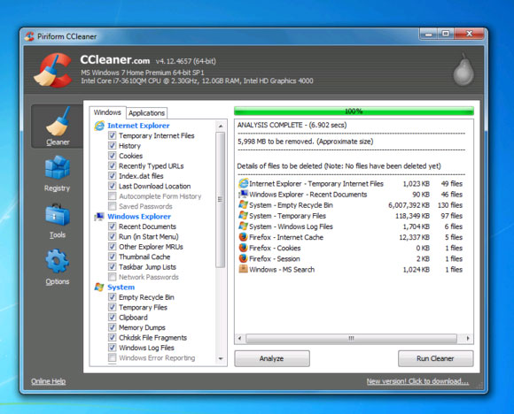The width and height of the screenshot is (514, 414).
Task: Click the Run Cleaner button
Action: pyautogui.click(x=435, y=358)
